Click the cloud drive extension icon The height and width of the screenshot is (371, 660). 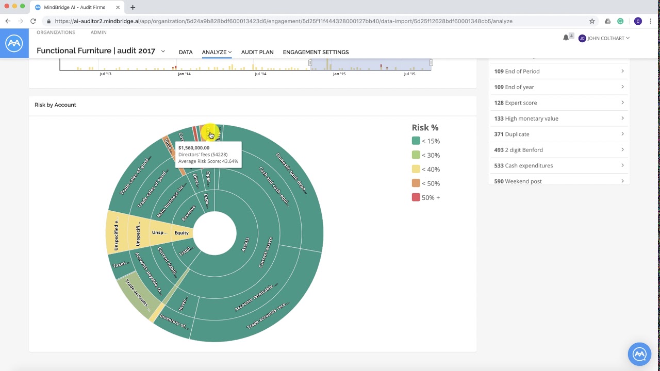[x=607, y=21]
